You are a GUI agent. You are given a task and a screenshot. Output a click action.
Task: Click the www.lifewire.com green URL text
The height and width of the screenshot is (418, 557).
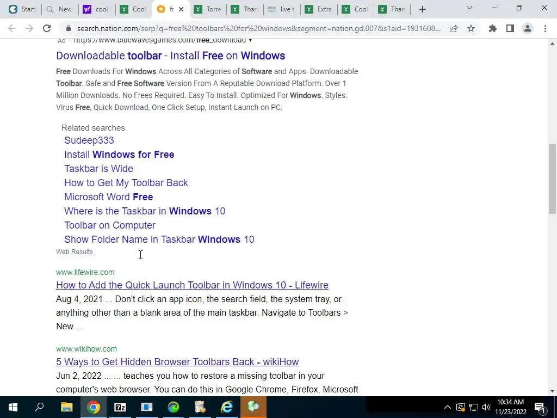pos(85,272)
